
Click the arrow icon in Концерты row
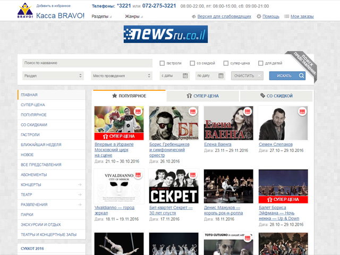click(x=79, y=185)
